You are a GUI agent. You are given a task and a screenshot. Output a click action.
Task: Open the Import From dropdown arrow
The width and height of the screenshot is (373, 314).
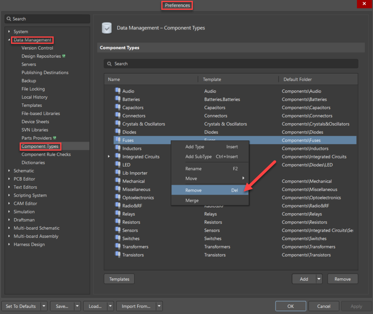point(159,306)
